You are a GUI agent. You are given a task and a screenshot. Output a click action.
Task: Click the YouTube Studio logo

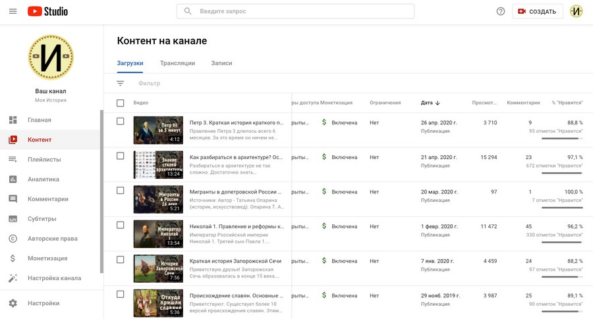(x=48, y=11)
